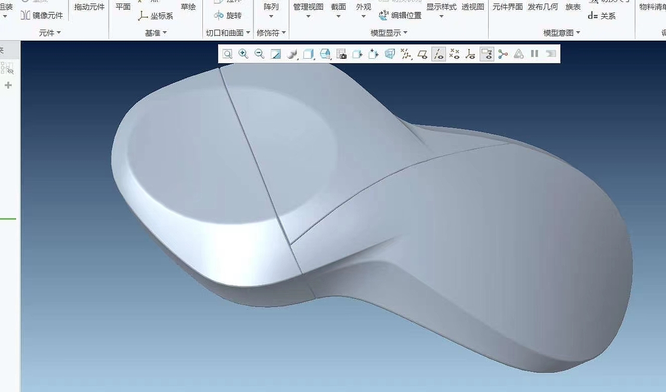Click 编辑位置 (Edit Position)

coord(400,16)
